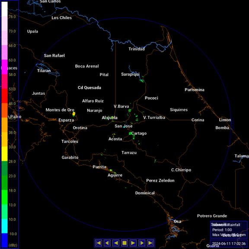Click the magenta 58-63 dBz legend color
The image size is (249, 249).
(4, 67)
